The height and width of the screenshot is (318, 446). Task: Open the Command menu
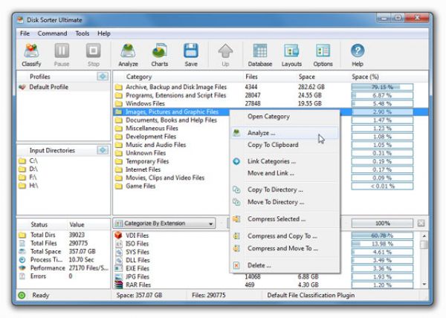[x=52, y=33]
